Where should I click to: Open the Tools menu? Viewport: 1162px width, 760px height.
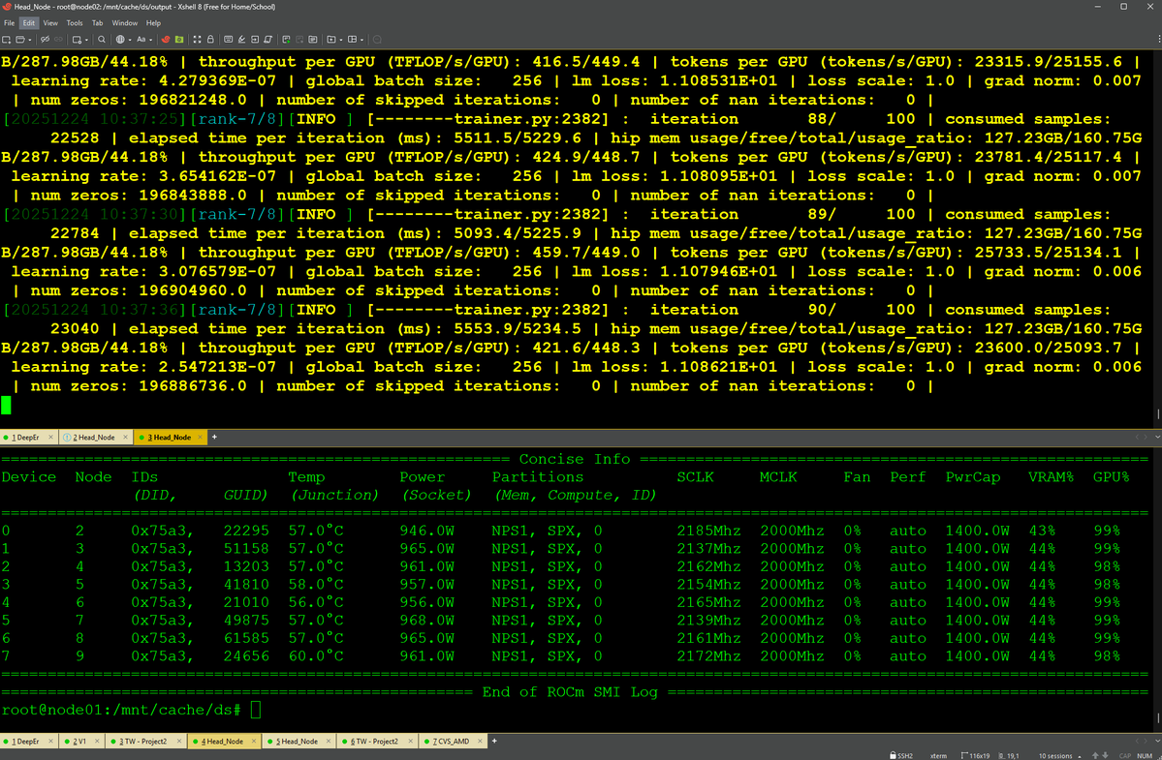(74, 23)
